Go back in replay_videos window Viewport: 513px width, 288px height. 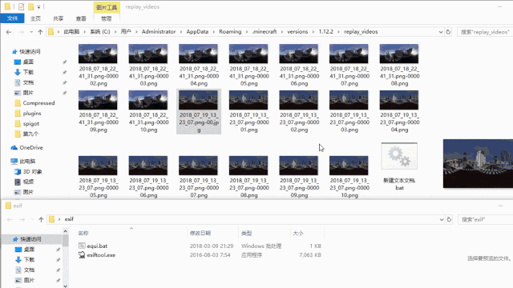9,32
